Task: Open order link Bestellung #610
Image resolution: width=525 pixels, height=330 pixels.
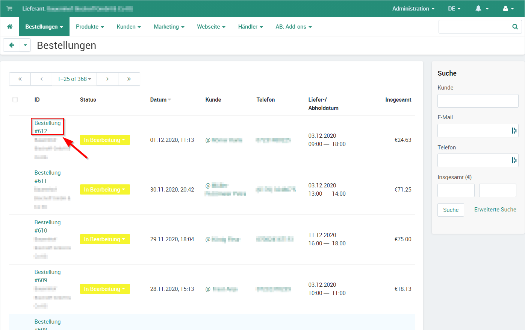Action: (47, 227)
